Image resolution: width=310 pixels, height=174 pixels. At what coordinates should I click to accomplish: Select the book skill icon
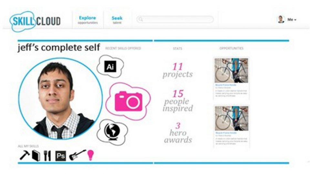pyautogui.click(x=36, y=156)
